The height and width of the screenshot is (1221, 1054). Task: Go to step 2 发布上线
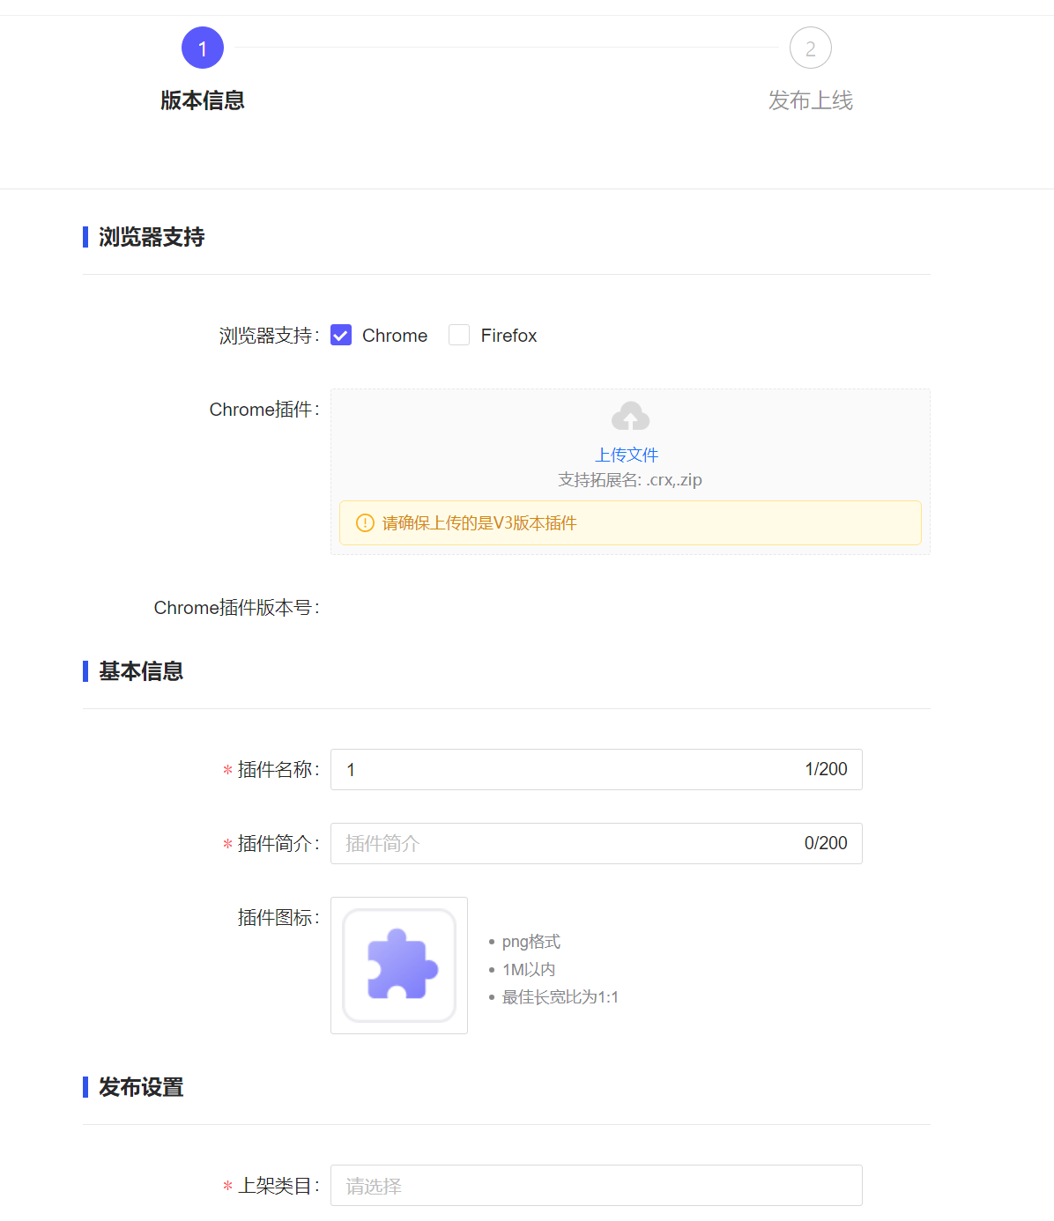click(811, 48)
